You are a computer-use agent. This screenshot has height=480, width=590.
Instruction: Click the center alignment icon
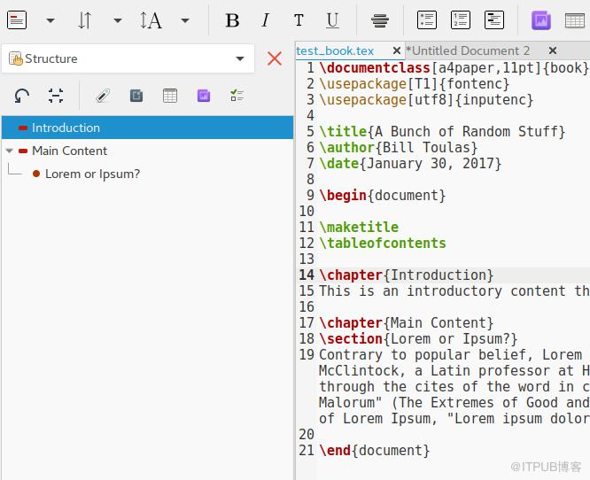[380, 20]
